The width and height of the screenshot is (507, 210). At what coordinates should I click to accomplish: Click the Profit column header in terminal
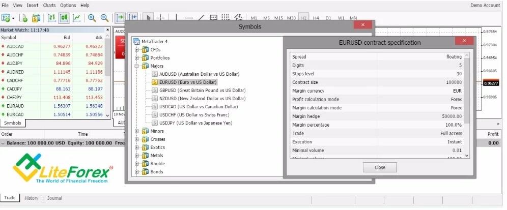[493, 134]
